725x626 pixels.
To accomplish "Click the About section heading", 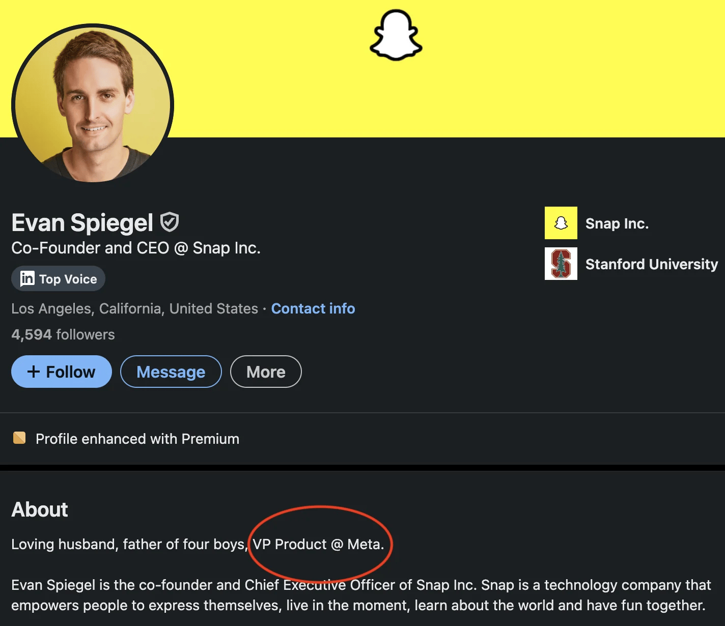I will (x=40, y=509).
